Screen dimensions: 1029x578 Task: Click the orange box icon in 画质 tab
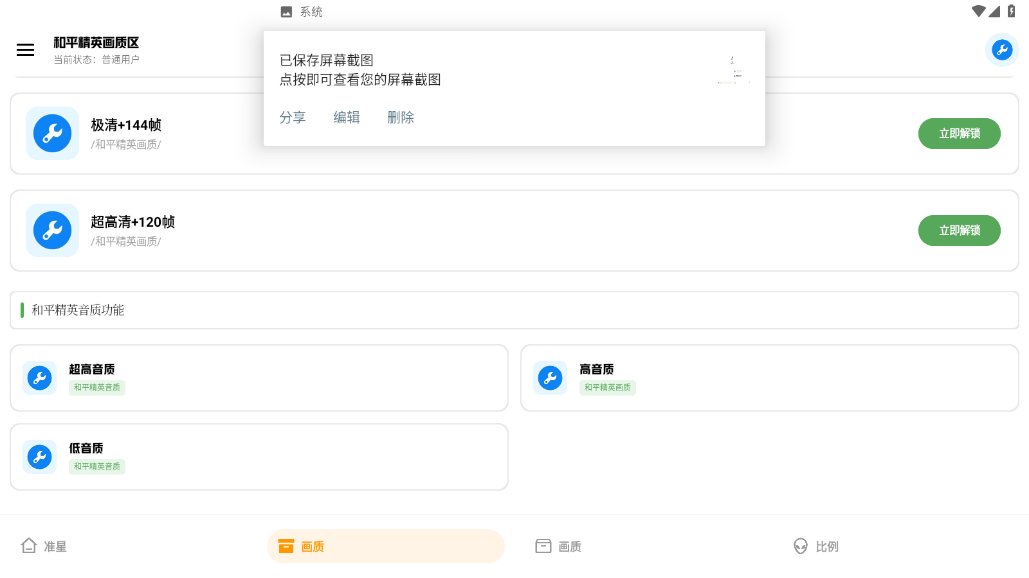pos(285,546)
